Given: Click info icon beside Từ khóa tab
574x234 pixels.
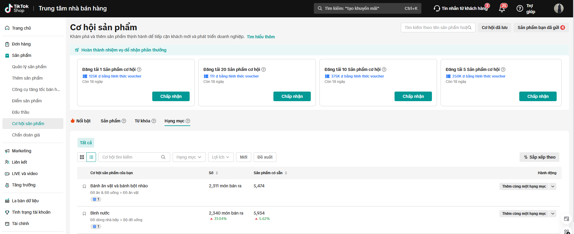Looking at the screenshot, I should pyautogui.click(x=154, y=121).
